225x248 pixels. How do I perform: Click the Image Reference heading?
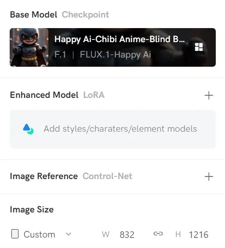[x=44, y=176]
